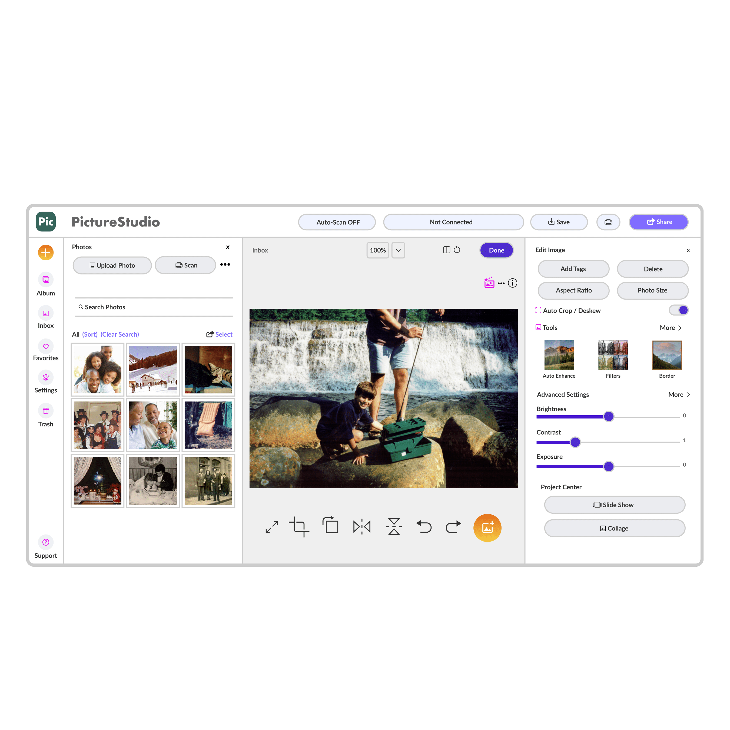The image size is (730, 730).
Task: Open the image info icon
Action: click(512, 283)
